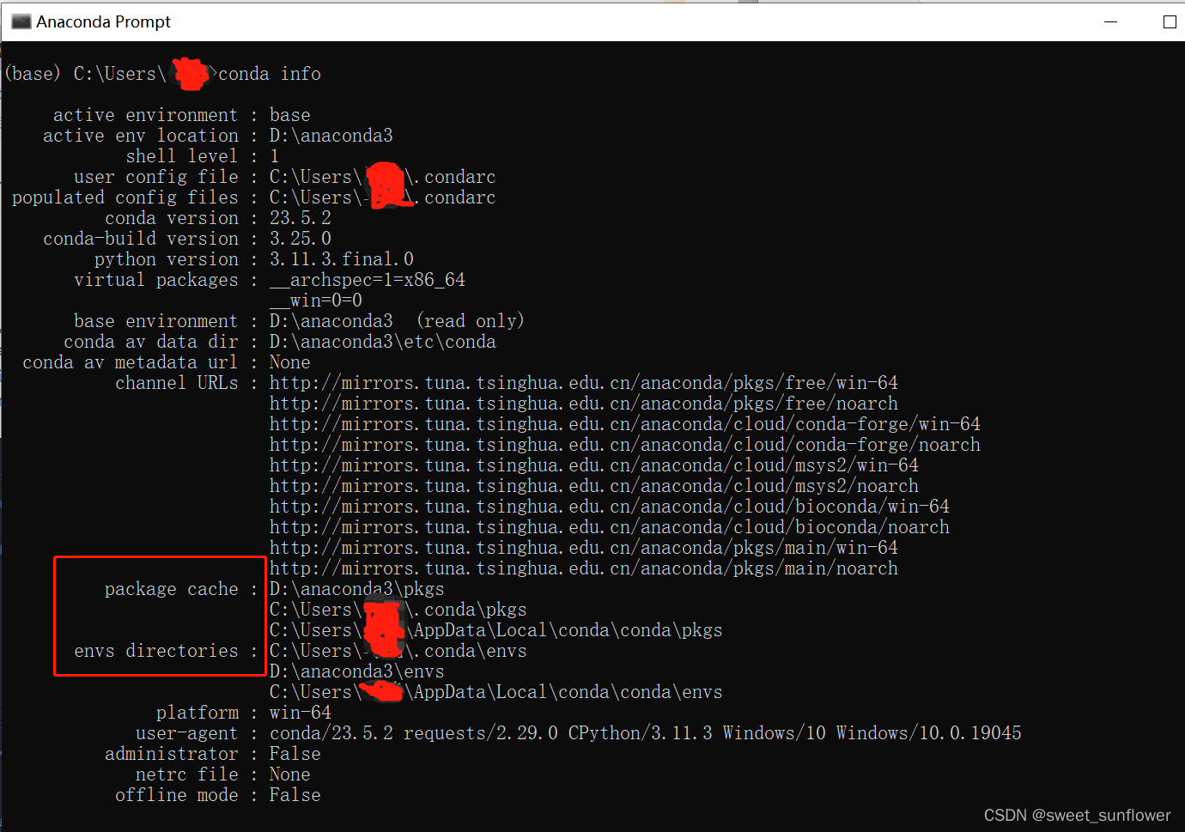Minimize the Anaconda Prompt window
Image resolution: width=1185 pixels, height=832 pixels.
[1110, 21]
